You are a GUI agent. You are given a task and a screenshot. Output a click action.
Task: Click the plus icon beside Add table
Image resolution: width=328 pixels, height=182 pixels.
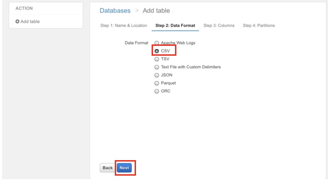[x=17, y=22]
